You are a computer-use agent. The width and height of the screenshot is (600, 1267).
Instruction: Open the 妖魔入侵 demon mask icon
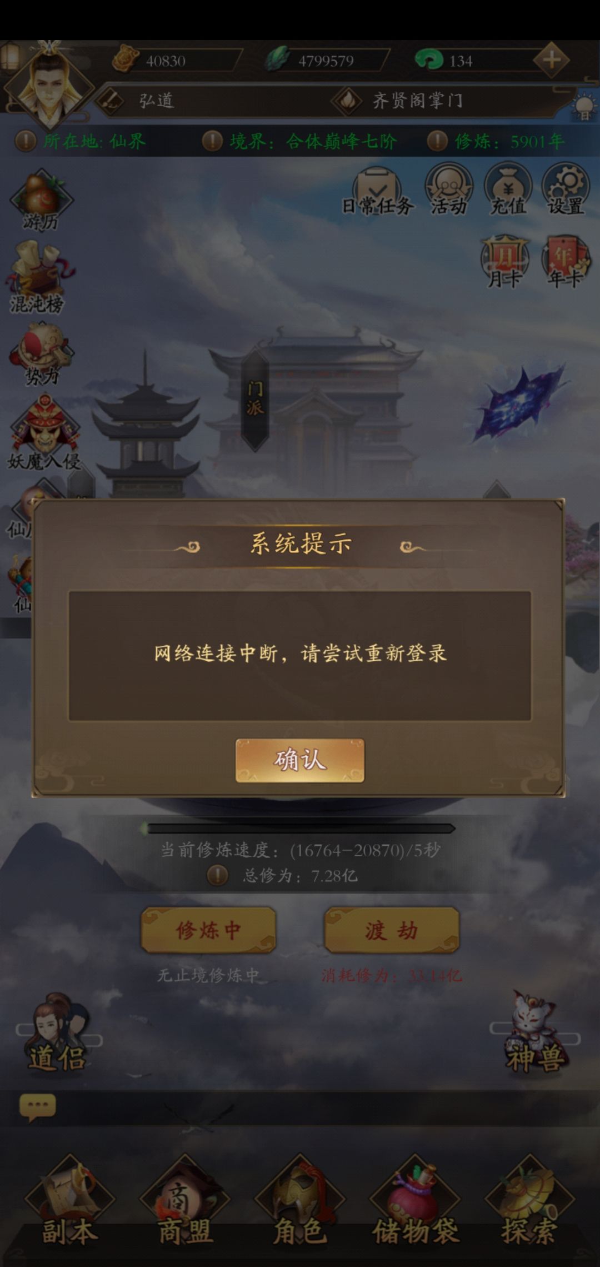(x=44, y=432)
